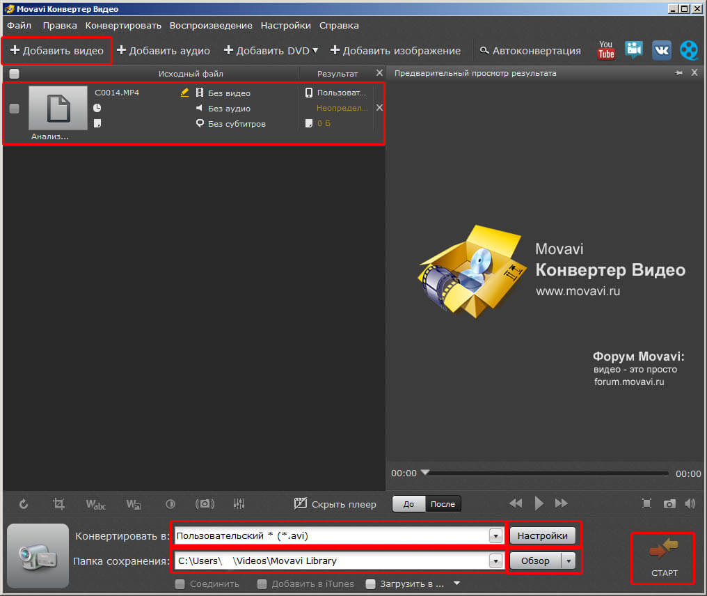Expand the Загрузить в ... options arrow

click(x=456, y=583)
